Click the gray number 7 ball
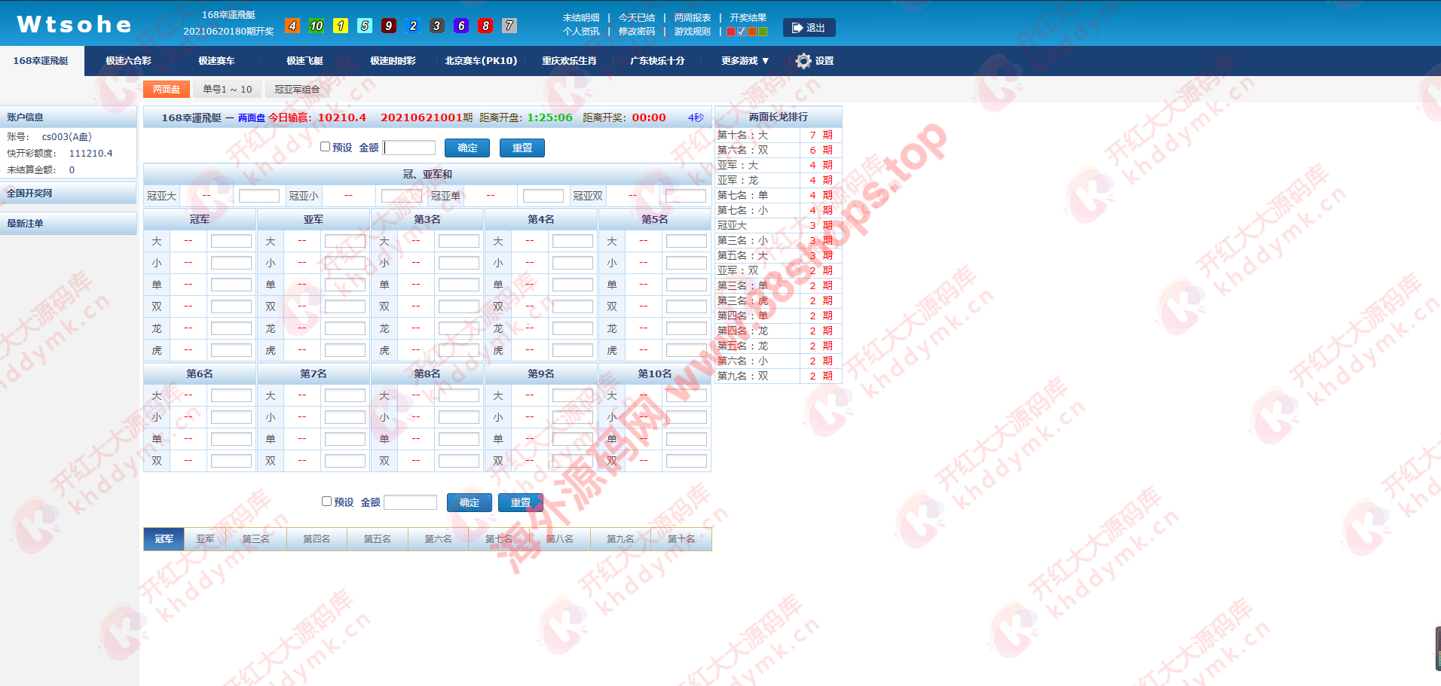Image resolution: width=1441 pixels, height=686 pixels. point(509,26)
